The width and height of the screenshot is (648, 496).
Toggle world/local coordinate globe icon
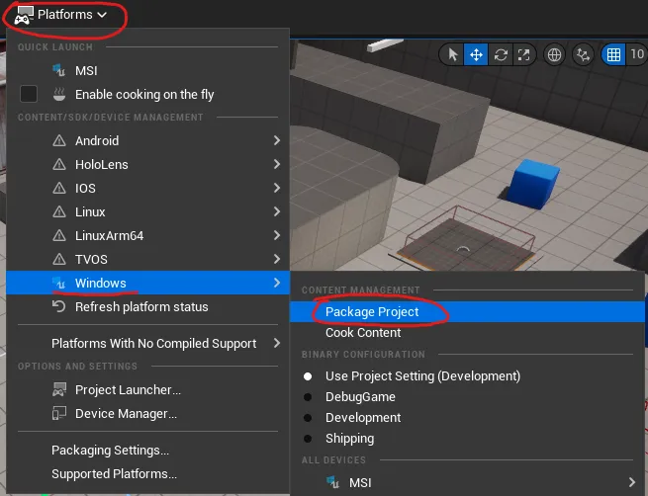pos(554,54)
